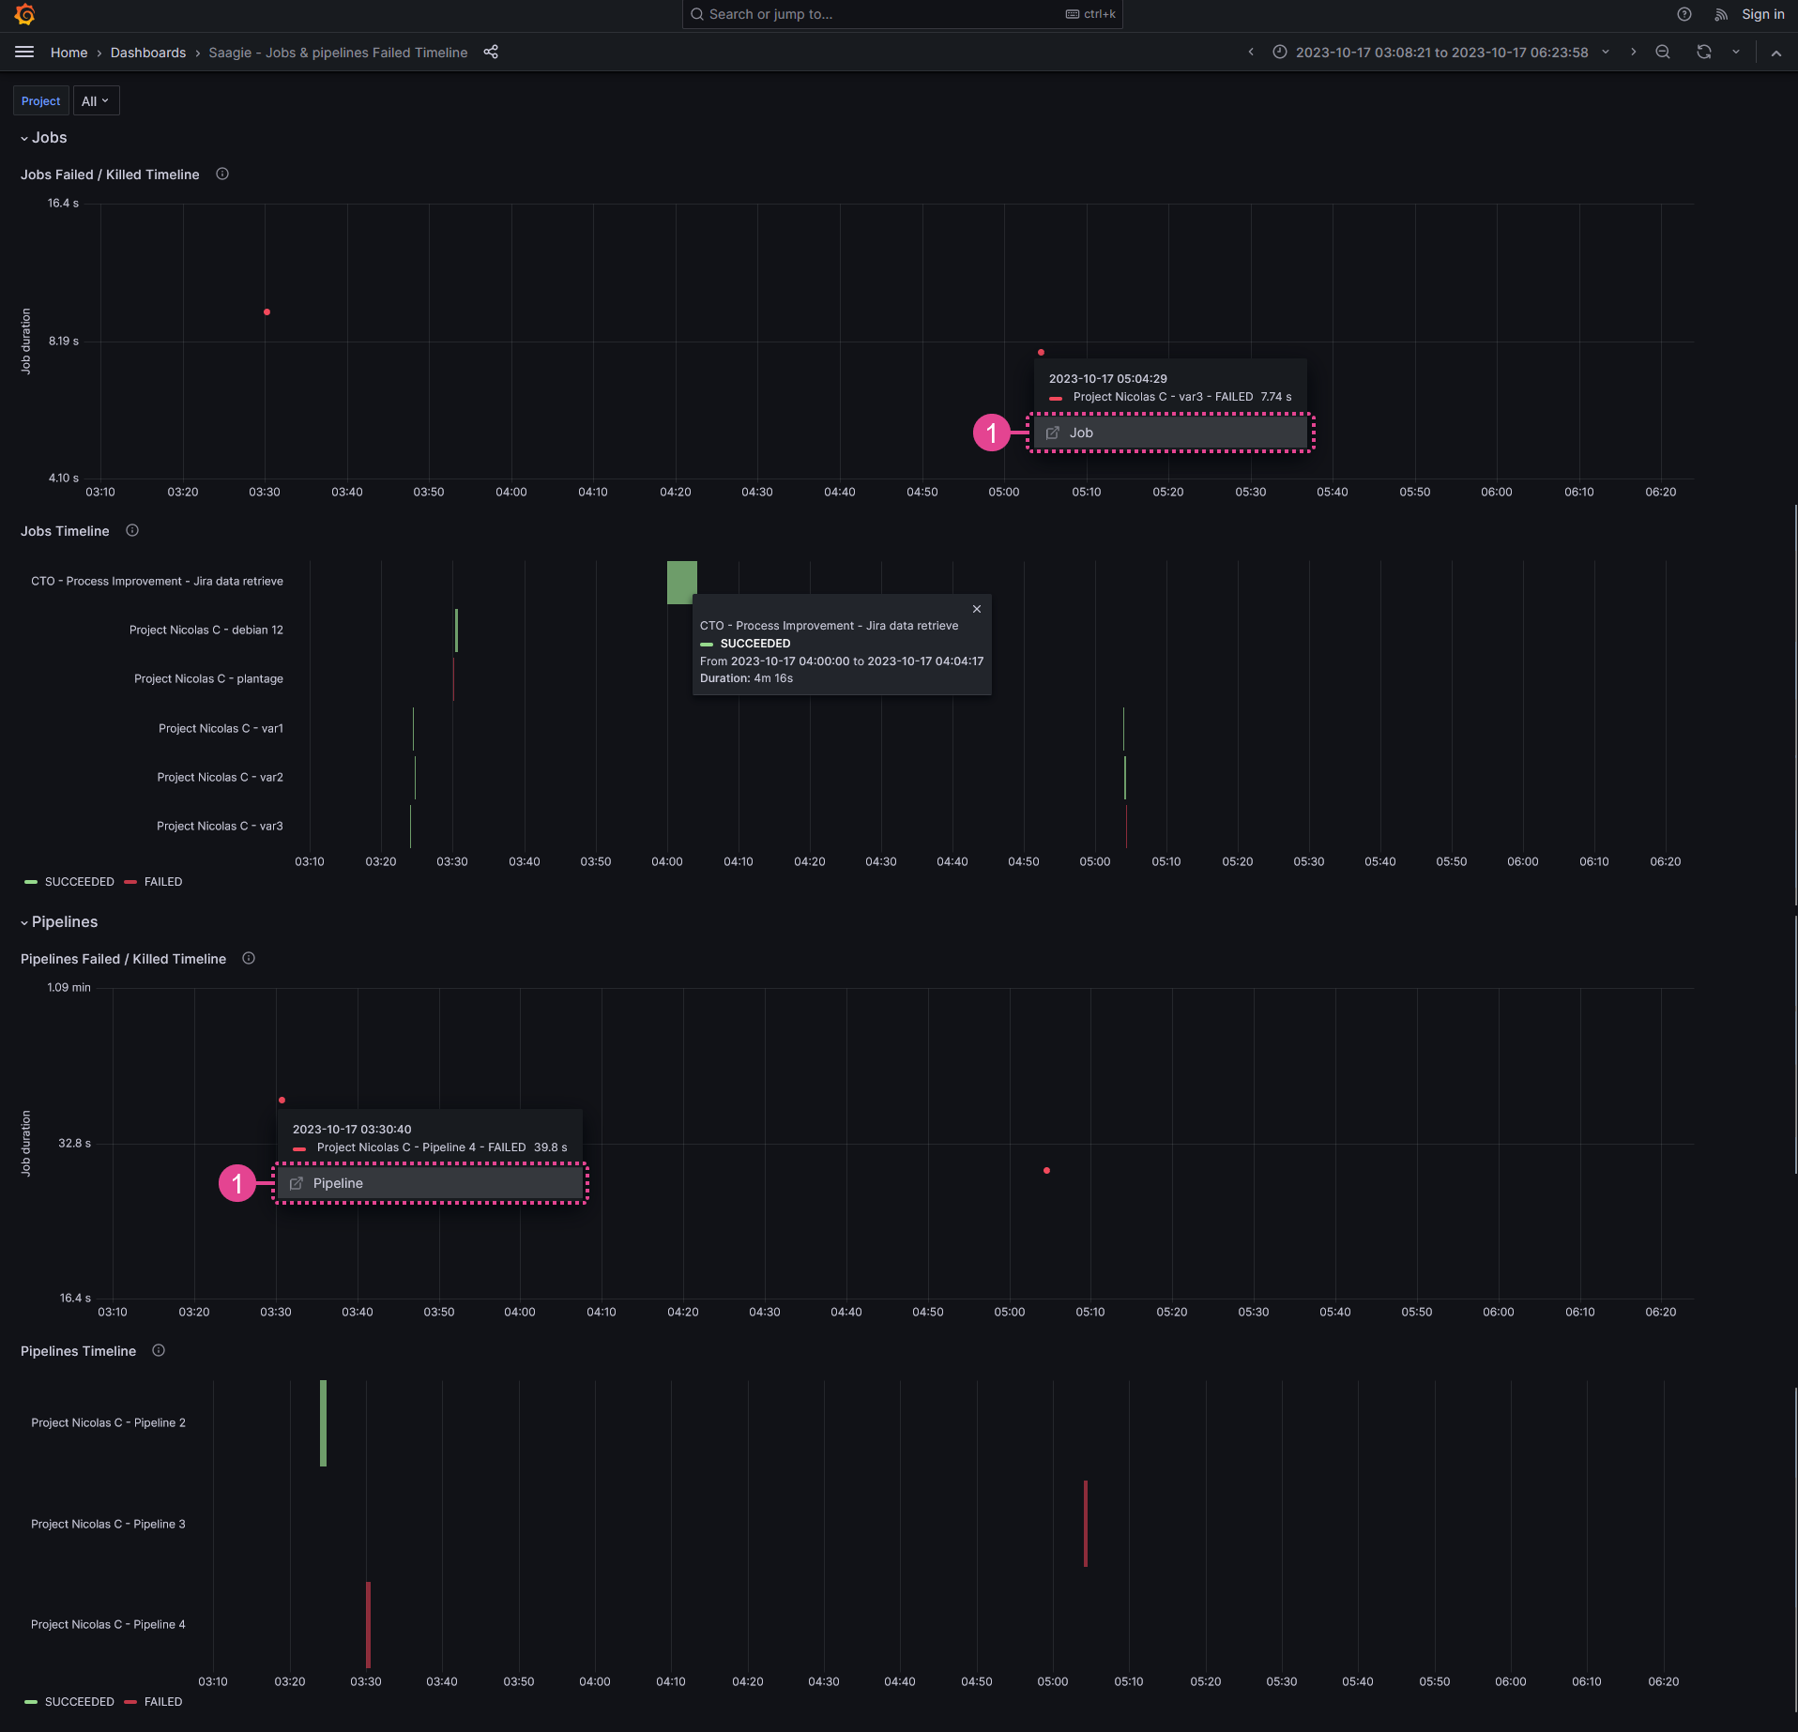Open the Project All variable dropdown

click(96, 101)
